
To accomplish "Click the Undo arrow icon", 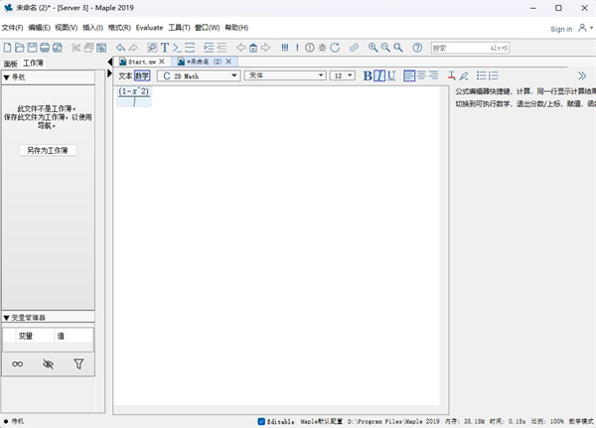I will point(120,48).
